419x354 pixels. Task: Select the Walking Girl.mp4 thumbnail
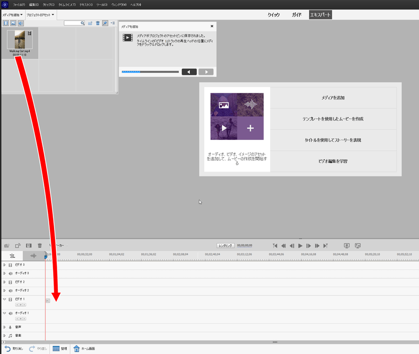[x=20, y=40]
